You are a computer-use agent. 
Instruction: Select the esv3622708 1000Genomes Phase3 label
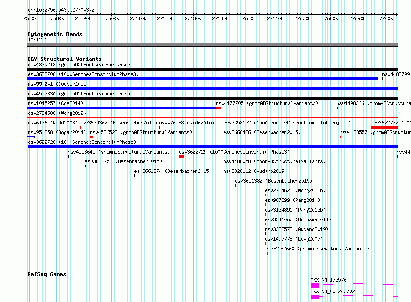click(x=83, y=74)
